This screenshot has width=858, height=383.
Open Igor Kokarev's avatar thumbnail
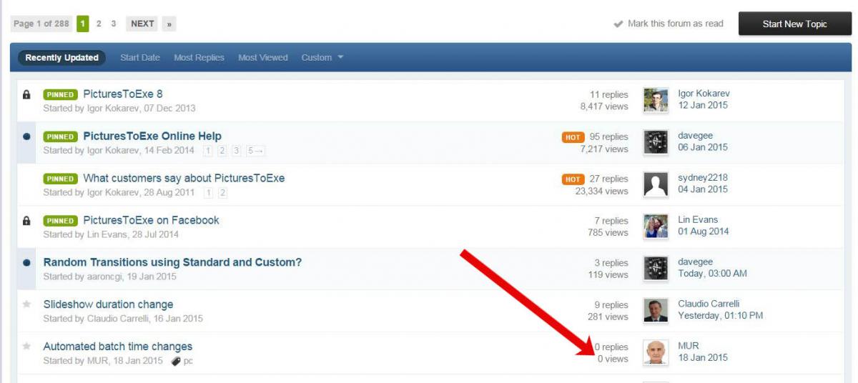[x=656, y=101]
